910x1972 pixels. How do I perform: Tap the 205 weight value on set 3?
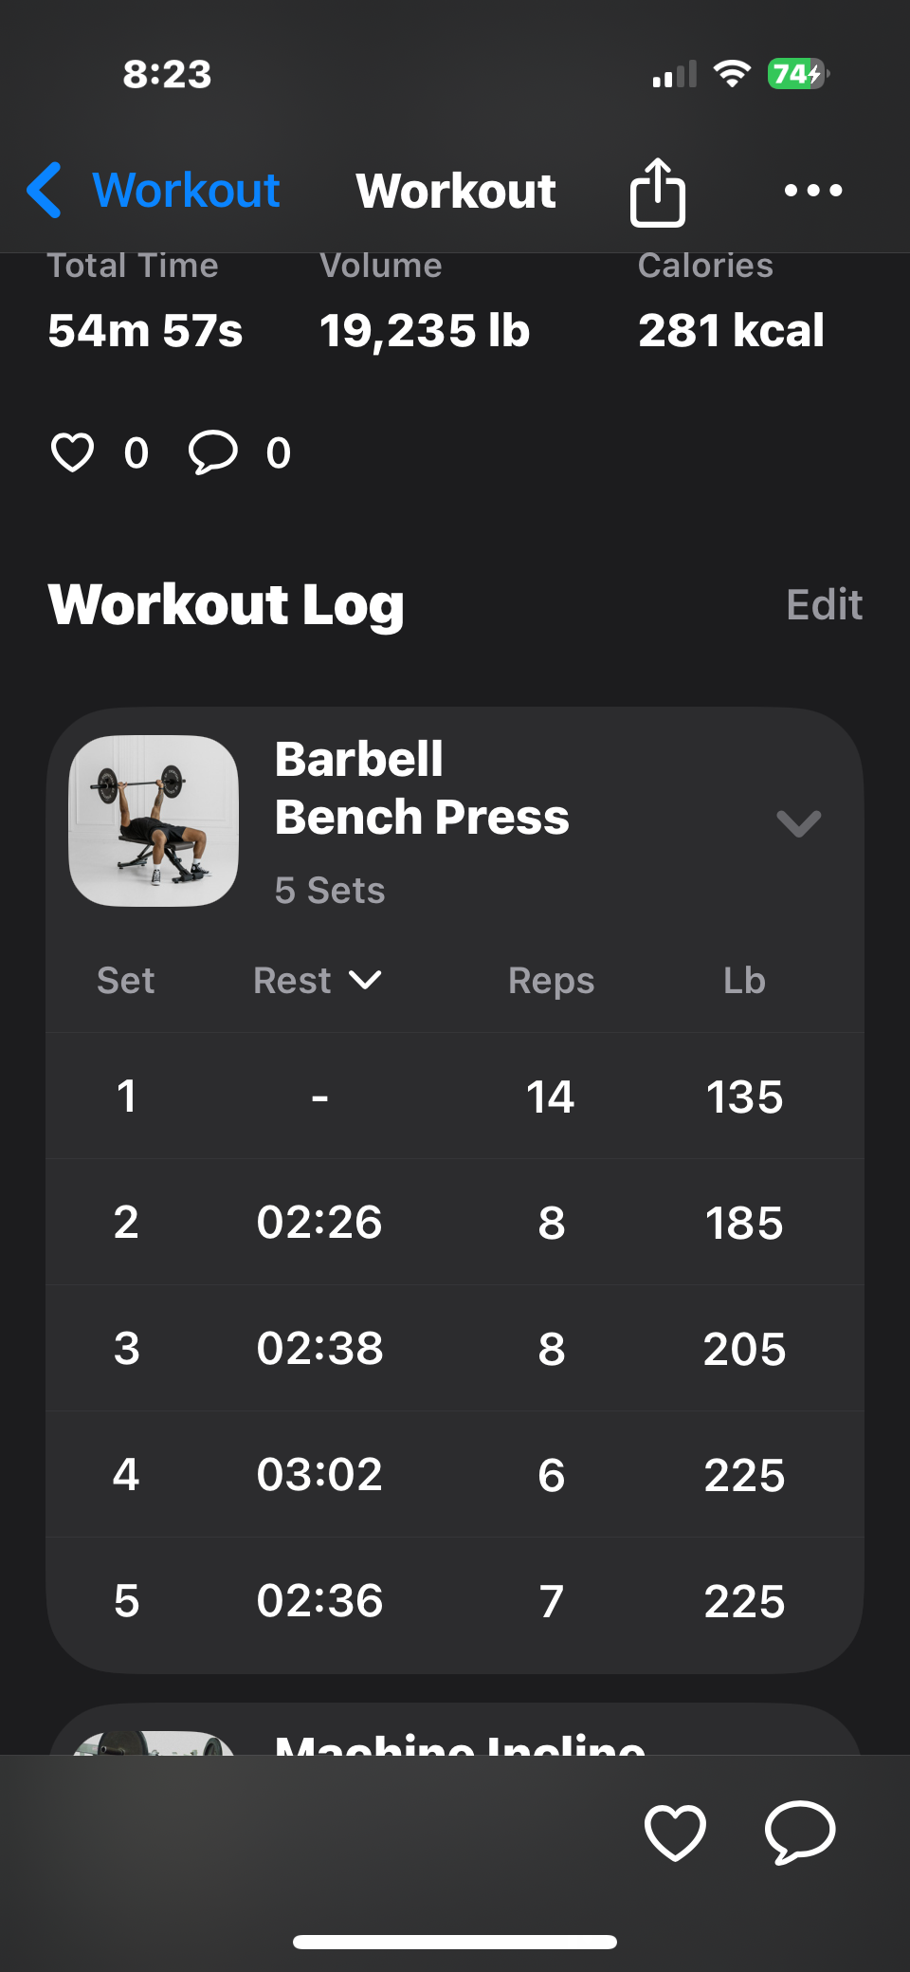pyautogui.click(x=744, y=1349)
